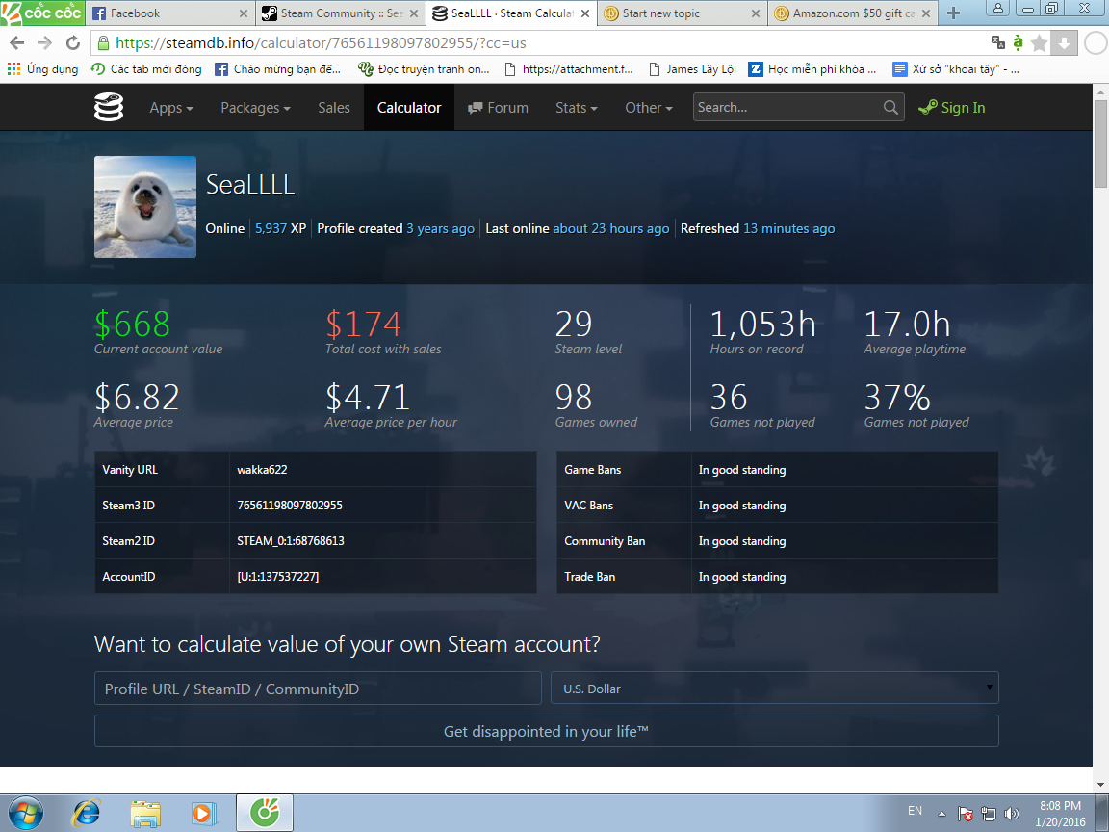
Task: Open Windows Media Player from the taskbar
Action: click(x=203, y=813)
